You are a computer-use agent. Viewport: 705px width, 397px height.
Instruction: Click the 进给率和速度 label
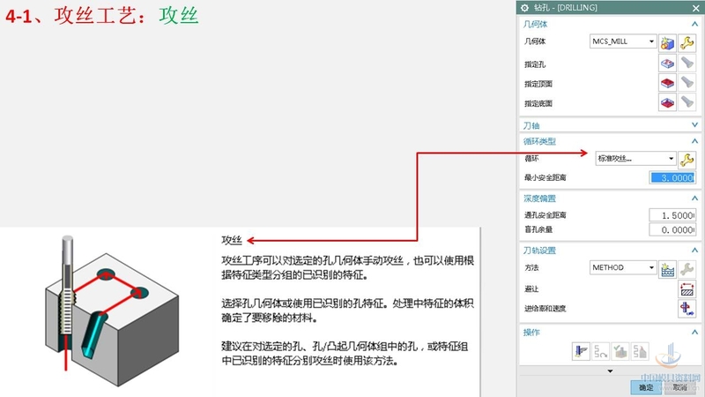pyautogui.click(x=545, y=308)
